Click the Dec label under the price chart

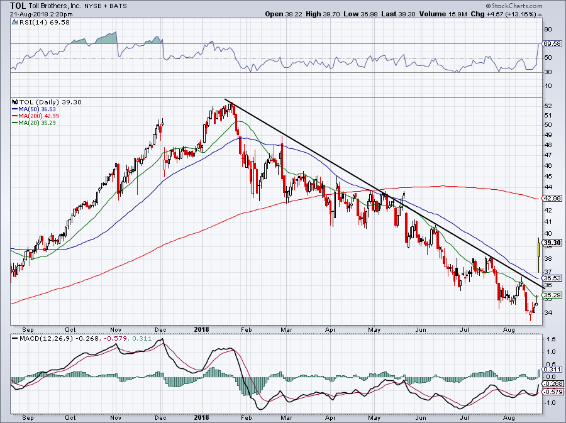[160, 329]
